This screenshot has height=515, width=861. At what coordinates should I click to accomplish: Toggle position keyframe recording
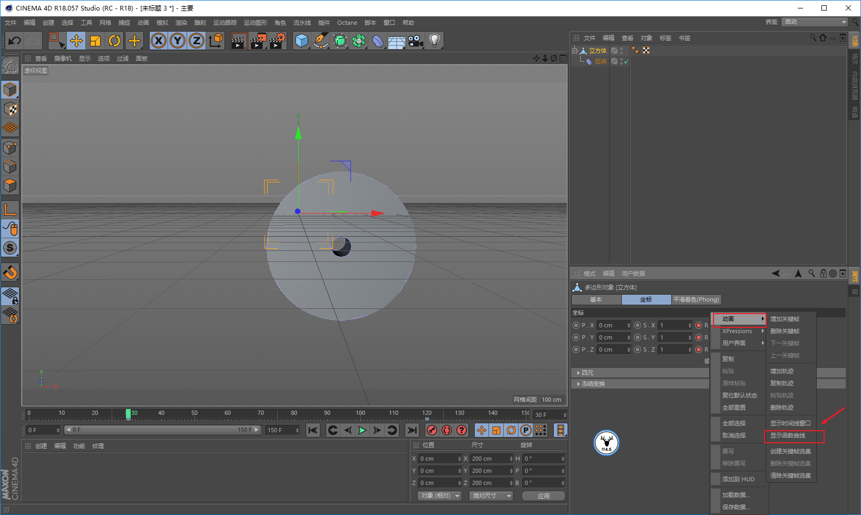482,430
